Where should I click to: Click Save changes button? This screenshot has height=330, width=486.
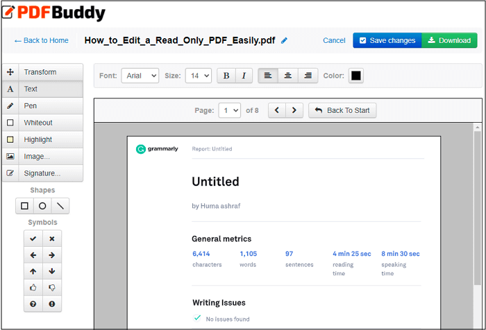tap(387, 40)
